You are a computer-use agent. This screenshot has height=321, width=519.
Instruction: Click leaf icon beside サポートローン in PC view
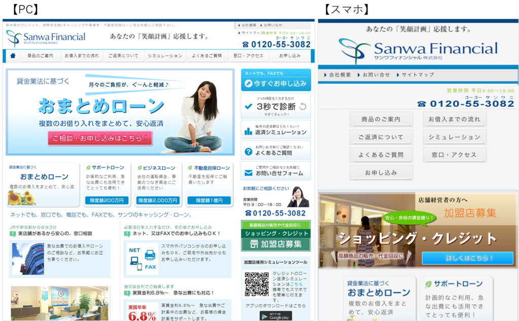point(88,168)
